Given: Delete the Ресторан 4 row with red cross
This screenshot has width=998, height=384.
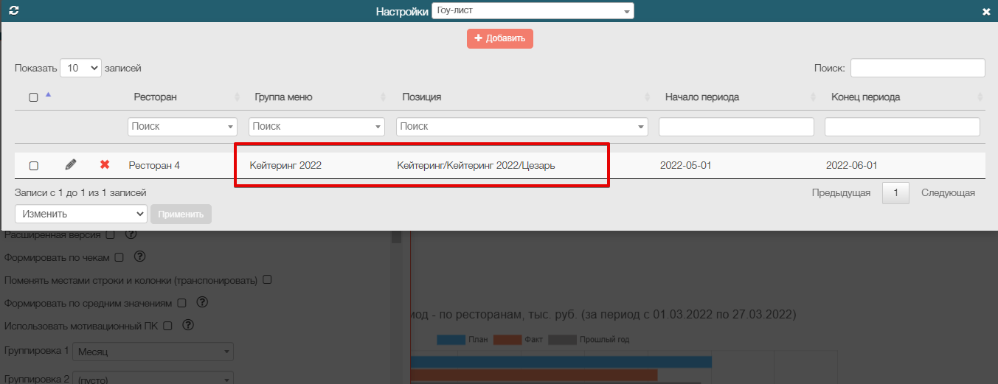Looking at the screenshot, I should pos(105,165).
